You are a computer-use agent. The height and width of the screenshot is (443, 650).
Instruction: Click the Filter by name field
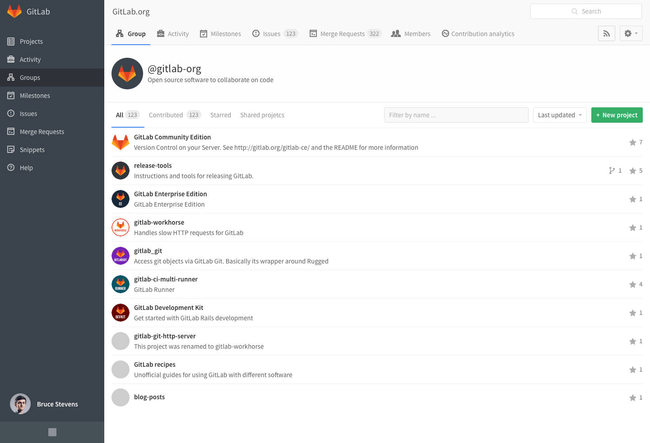click(x=456, y=115)
